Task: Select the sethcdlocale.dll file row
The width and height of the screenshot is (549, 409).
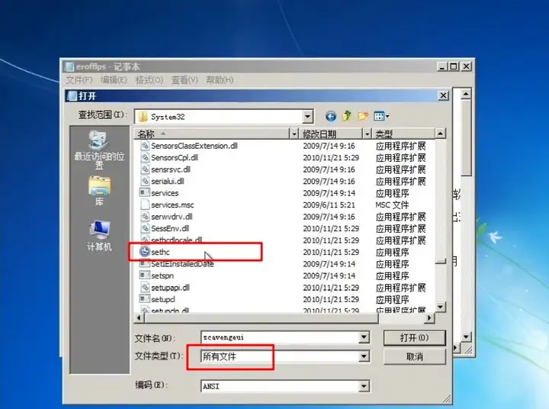Action: (284, 240)
